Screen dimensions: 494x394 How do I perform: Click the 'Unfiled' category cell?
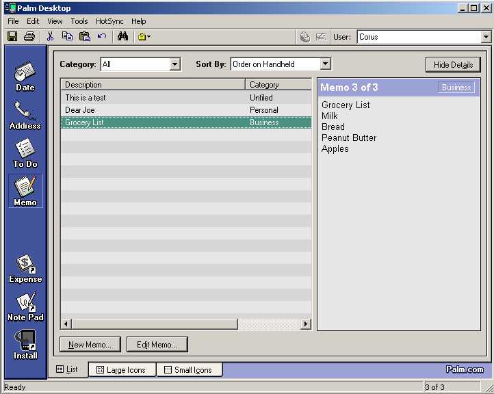point(261,98)
